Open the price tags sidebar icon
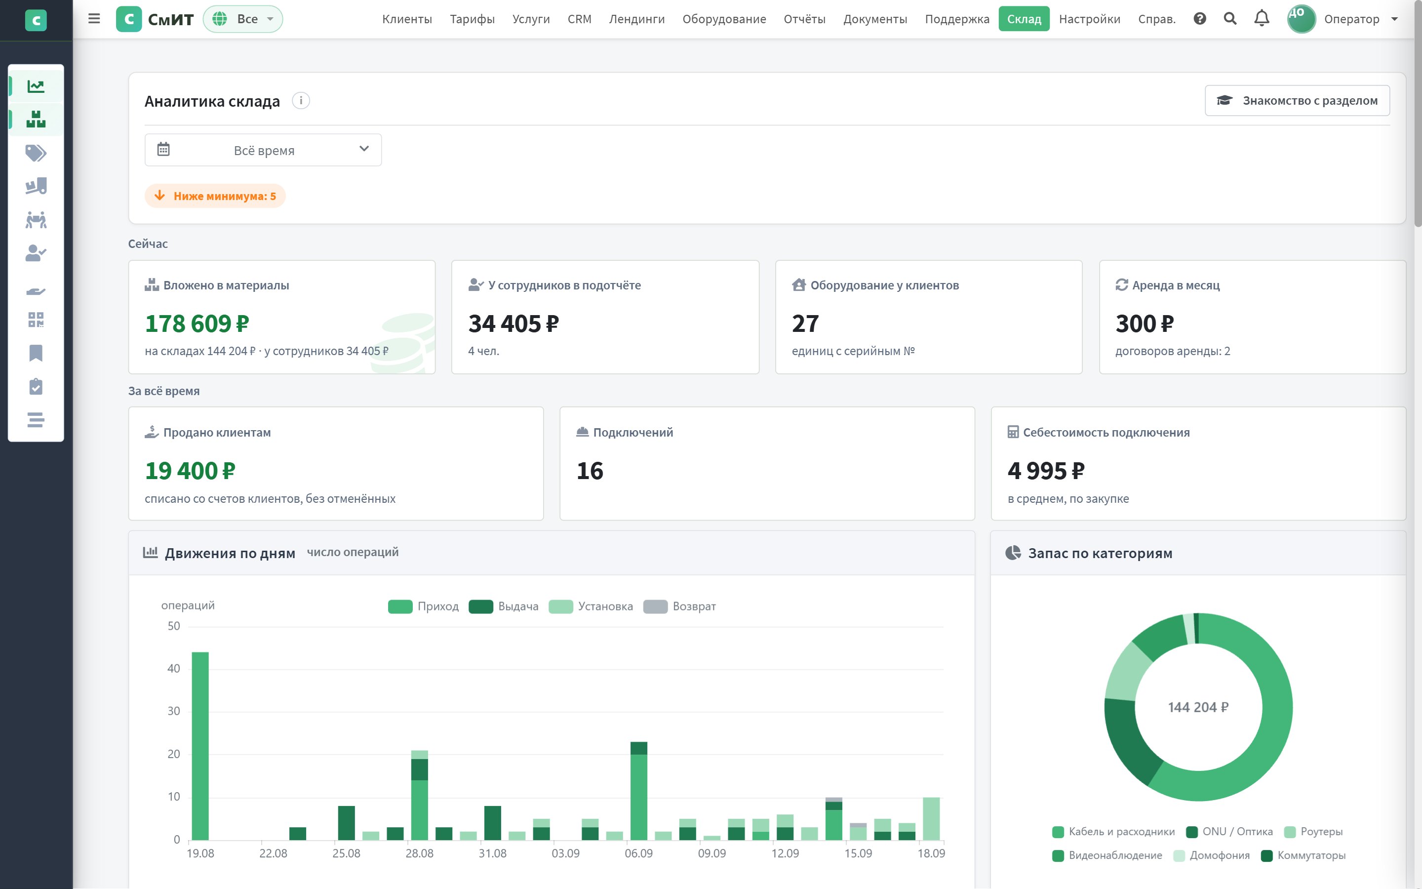Image resolution: width=1422 pixels, height=889 pixels. (x=36, y=153)
